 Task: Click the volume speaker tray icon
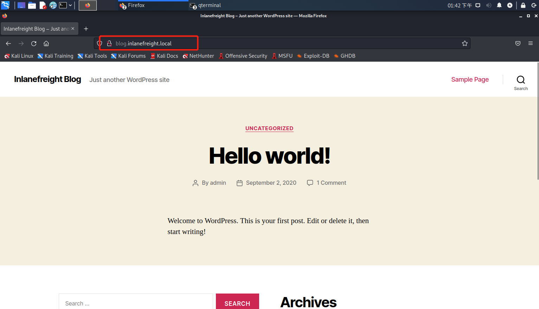pos(489,5)
